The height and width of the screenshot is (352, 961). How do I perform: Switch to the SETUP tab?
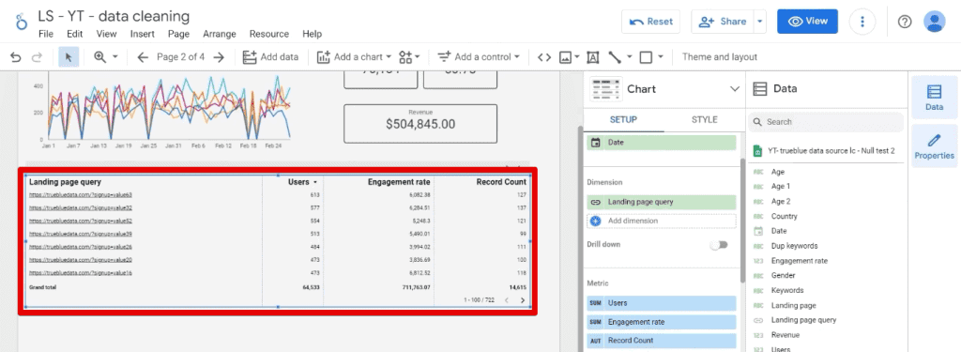click(x=623, y=119)
